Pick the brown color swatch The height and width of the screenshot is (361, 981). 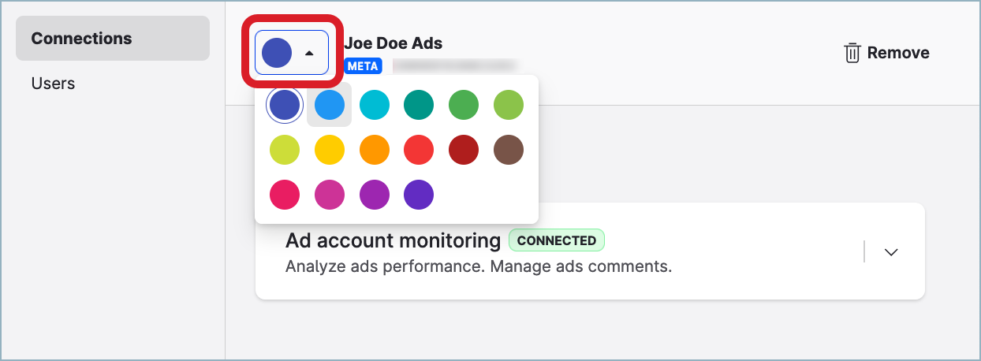(x=509, y=150)
